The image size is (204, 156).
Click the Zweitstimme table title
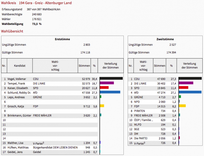(x=165, y=39)
